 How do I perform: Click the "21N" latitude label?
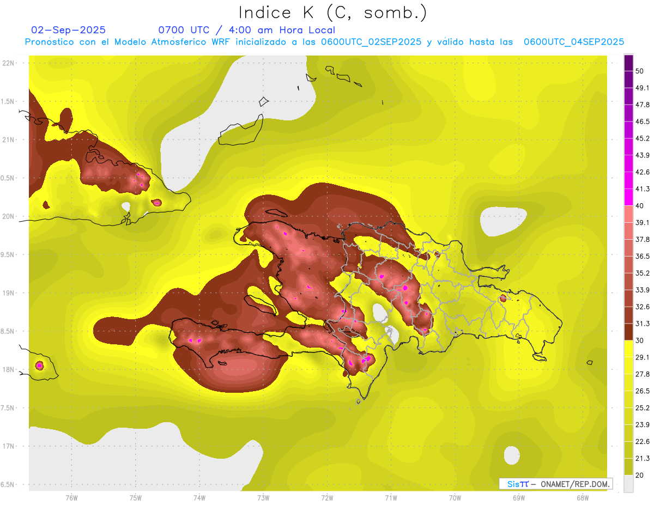8,139
